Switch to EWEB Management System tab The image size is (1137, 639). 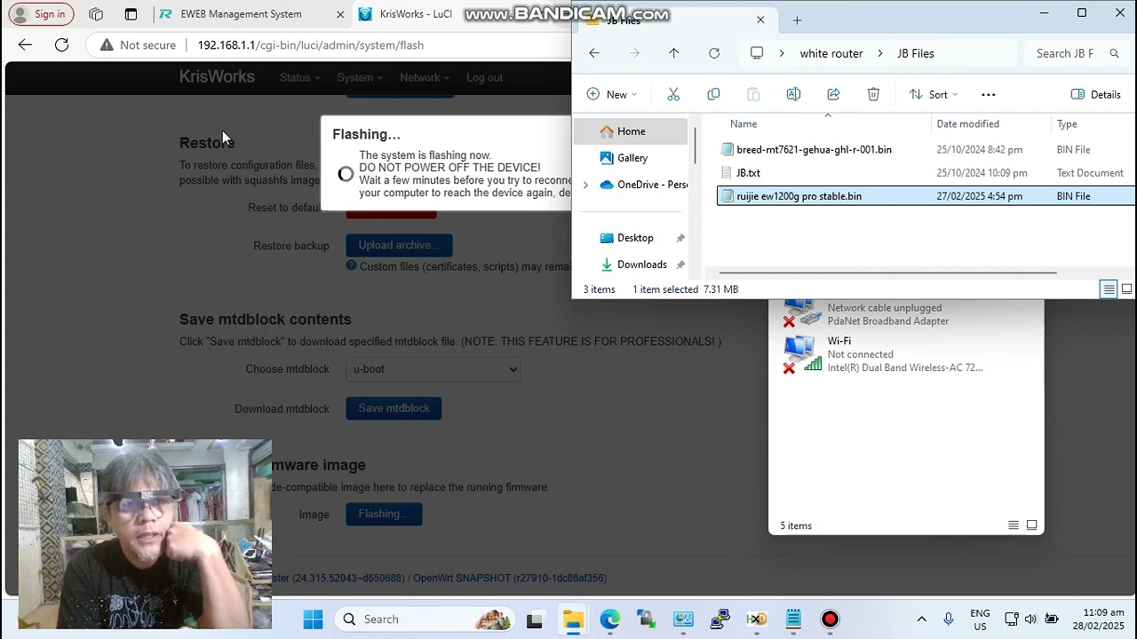click(253, 14)
